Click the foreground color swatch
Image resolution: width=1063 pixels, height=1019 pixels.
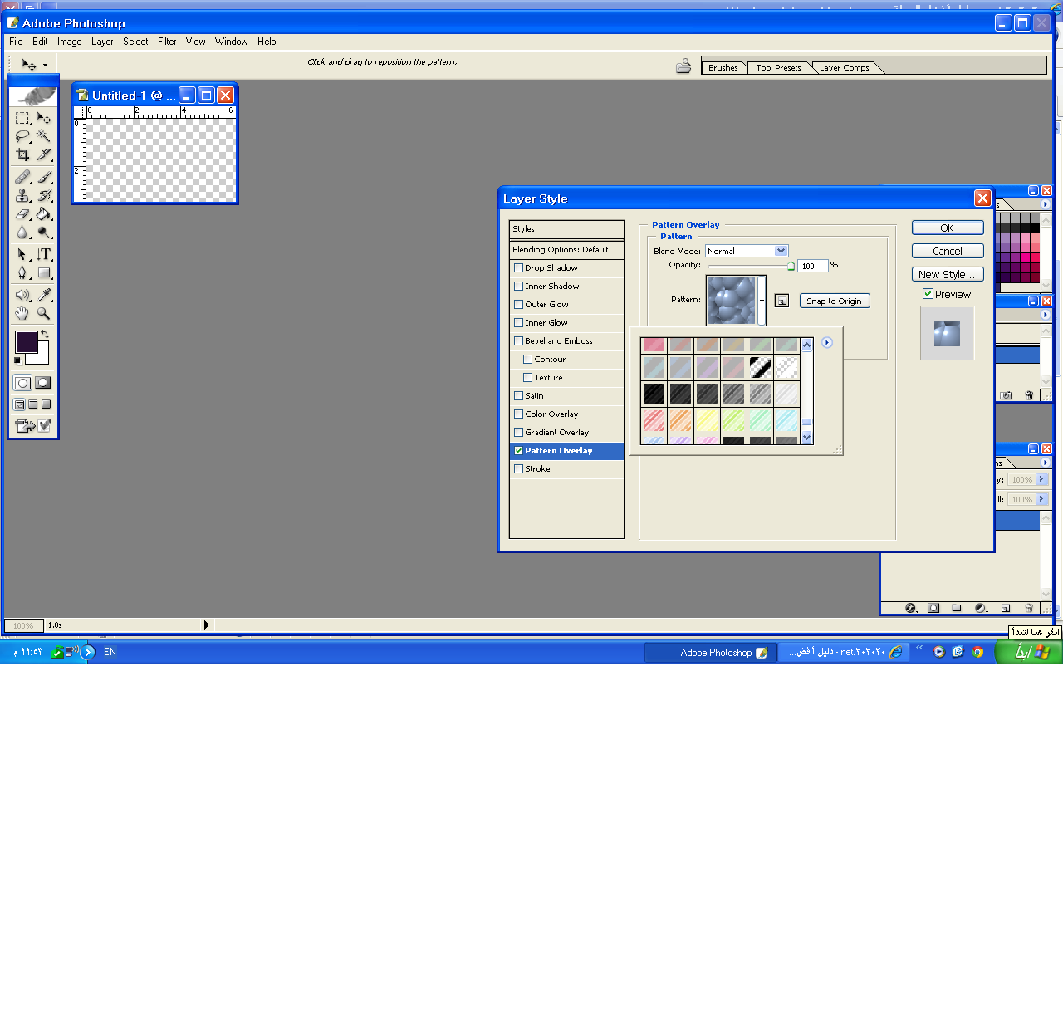[x=26, y=341]
